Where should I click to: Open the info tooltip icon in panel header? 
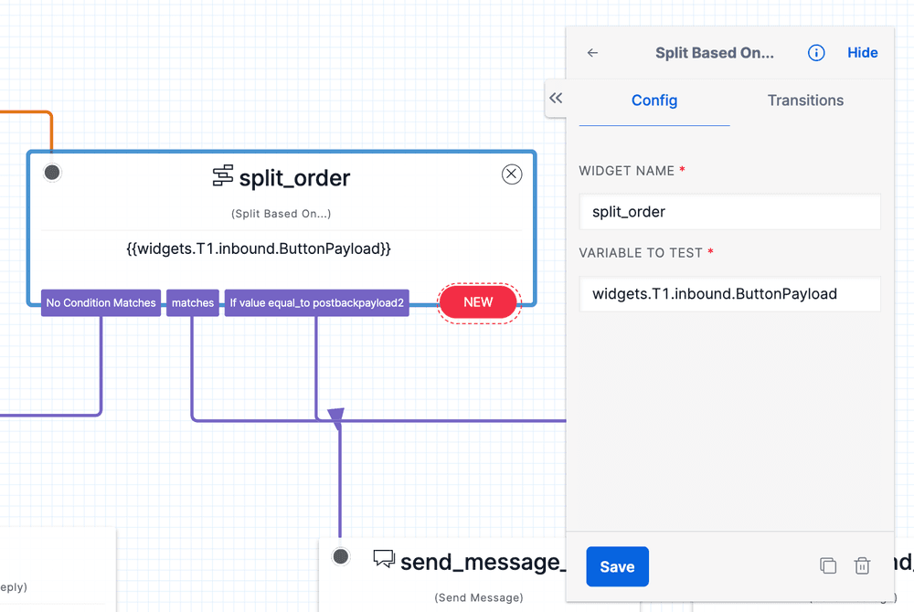click(x=815, y=52)
